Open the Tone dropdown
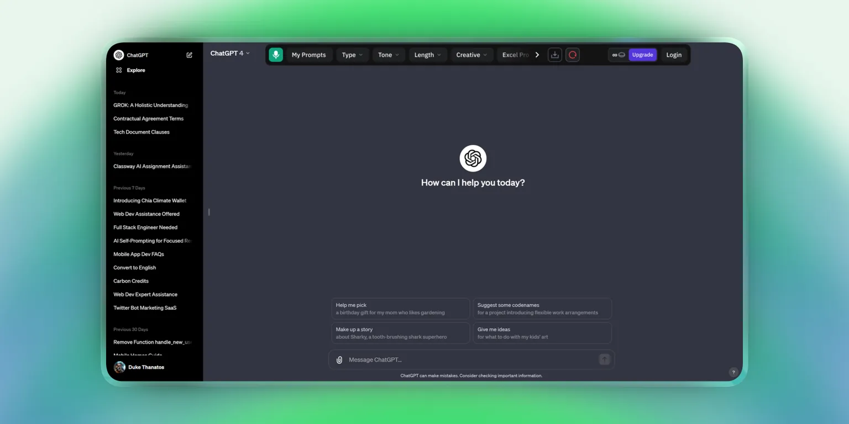 [389, 55]
